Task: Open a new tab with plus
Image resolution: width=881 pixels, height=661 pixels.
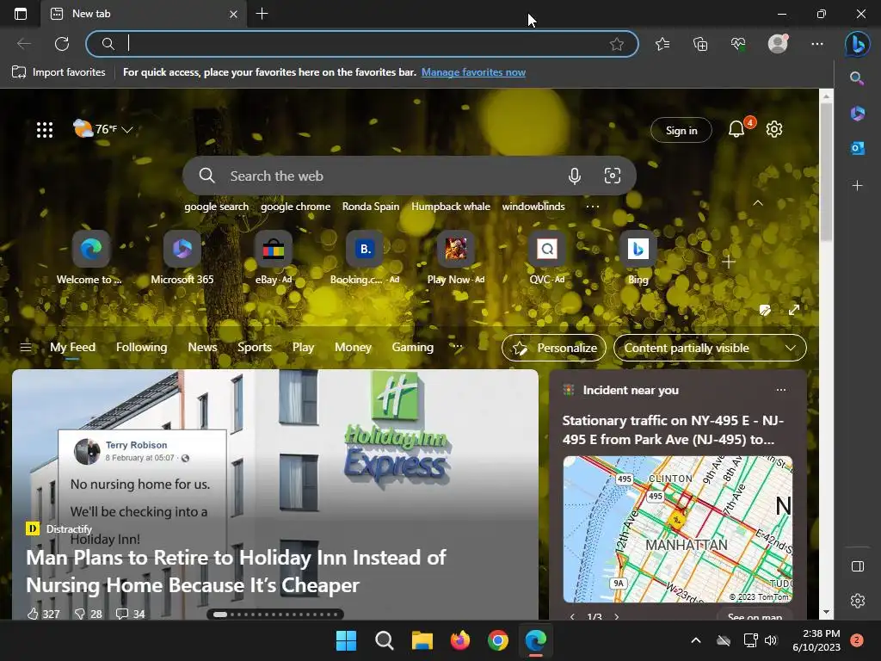Action: point(262,14)
